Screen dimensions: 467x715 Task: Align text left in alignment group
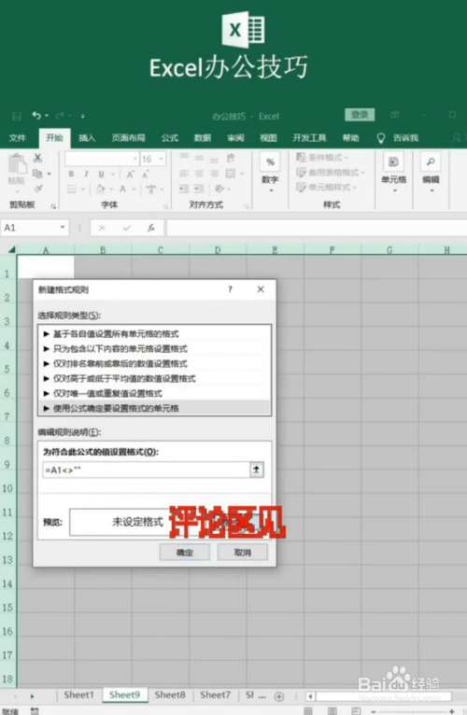click(x=184, y=174)
